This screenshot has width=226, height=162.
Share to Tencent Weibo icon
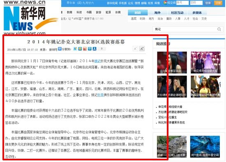tap(90, 49)
